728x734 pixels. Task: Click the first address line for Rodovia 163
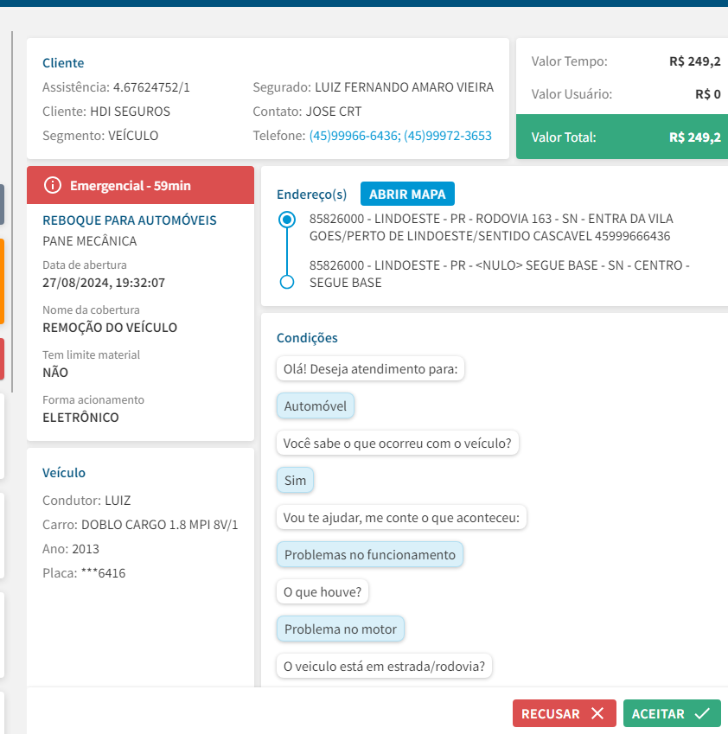491,227
